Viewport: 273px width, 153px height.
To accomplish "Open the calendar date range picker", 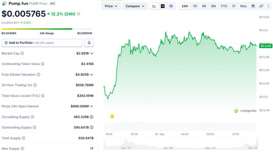I will pos(253,6).
